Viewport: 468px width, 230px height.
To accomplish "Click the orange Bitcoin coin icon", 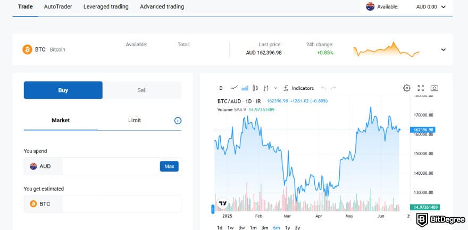I will [x=27, y=49].
